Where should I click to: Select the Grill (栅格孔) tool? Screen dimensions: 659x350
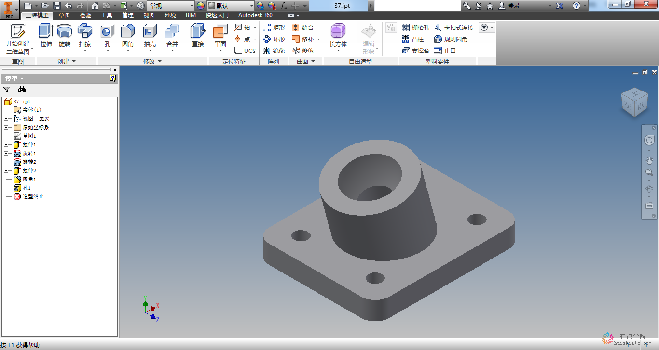[x=415, y=27]
